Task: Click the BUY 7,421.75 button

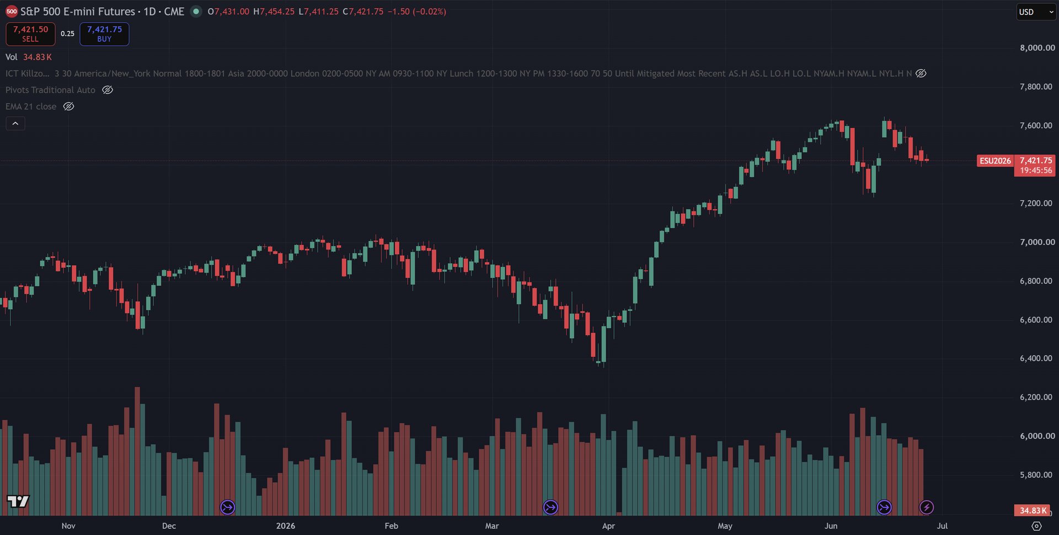Action: point(104,34)
